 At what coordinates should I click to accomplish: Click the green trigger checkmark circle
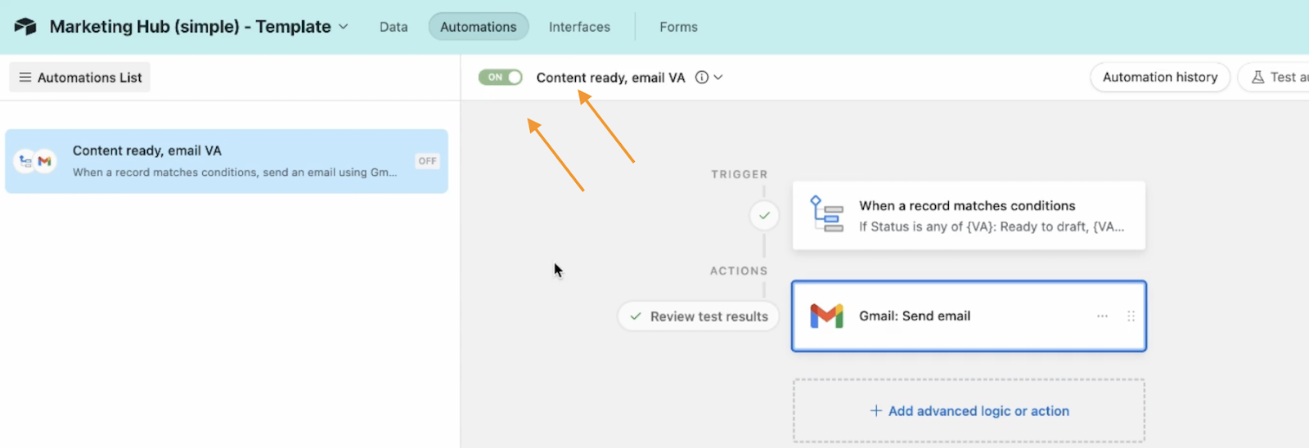(764, 216)
